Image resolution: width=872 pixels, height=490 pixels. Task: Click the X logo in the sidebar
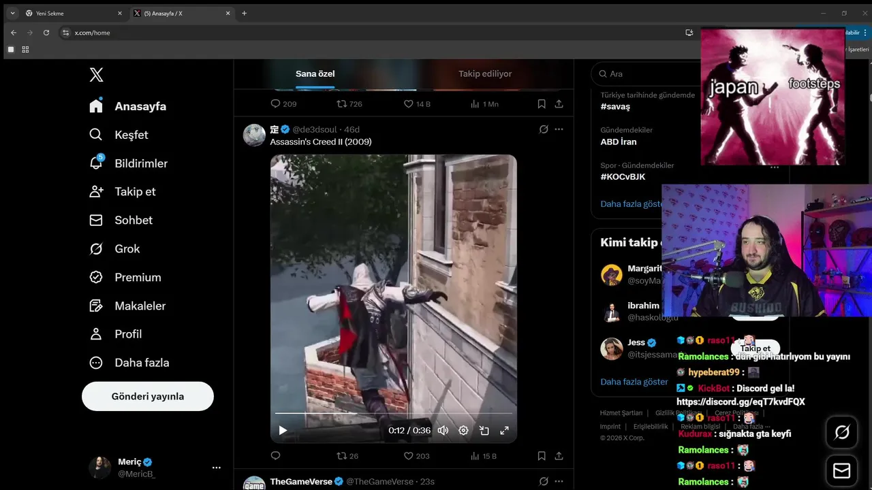click(x=96, y=75)
